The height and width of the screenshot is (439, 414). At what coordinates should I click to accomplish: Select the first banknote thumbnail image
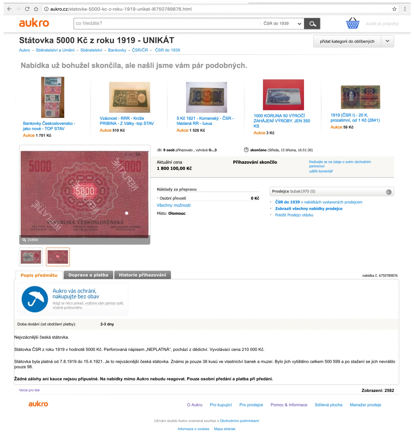31,257
